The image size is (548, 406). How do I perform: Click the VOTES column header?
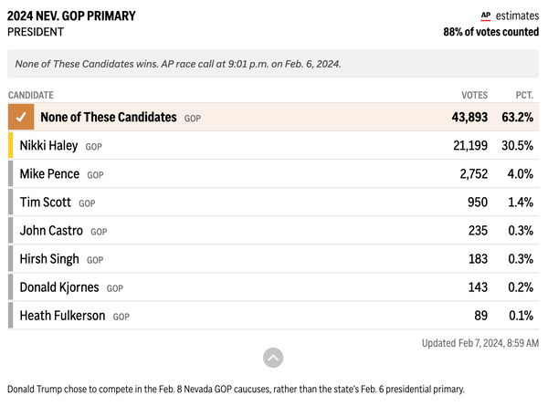pyautogui.click(x=474, y=95)
